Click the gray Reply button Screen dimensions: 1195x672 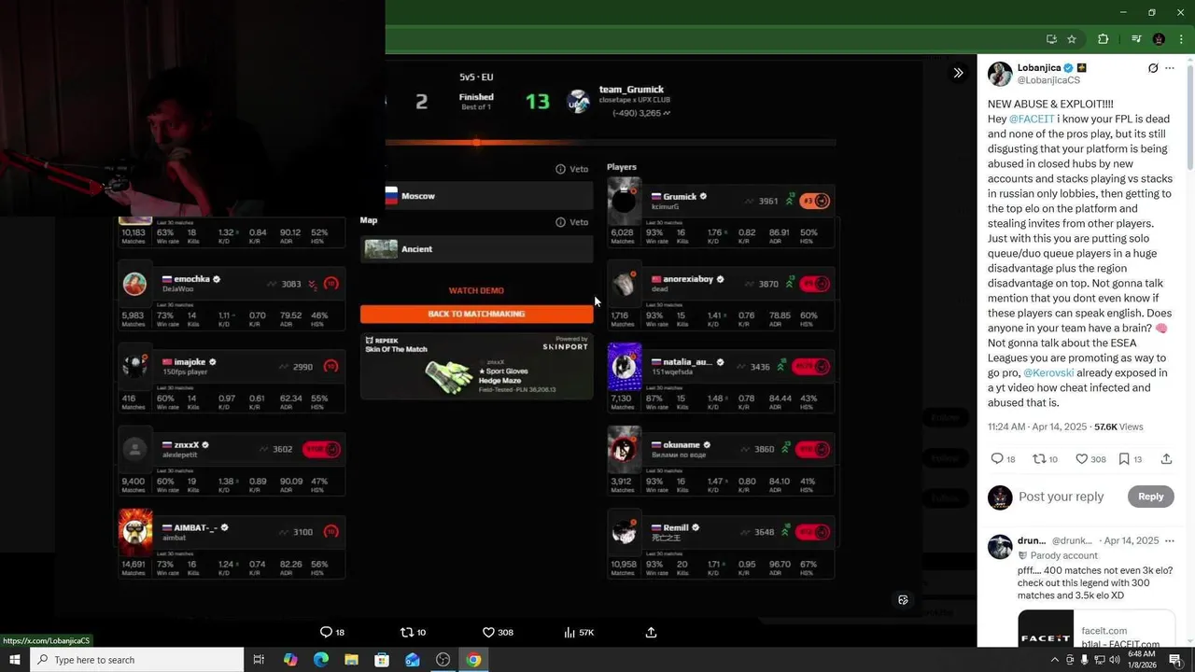tap(1150, 497)
